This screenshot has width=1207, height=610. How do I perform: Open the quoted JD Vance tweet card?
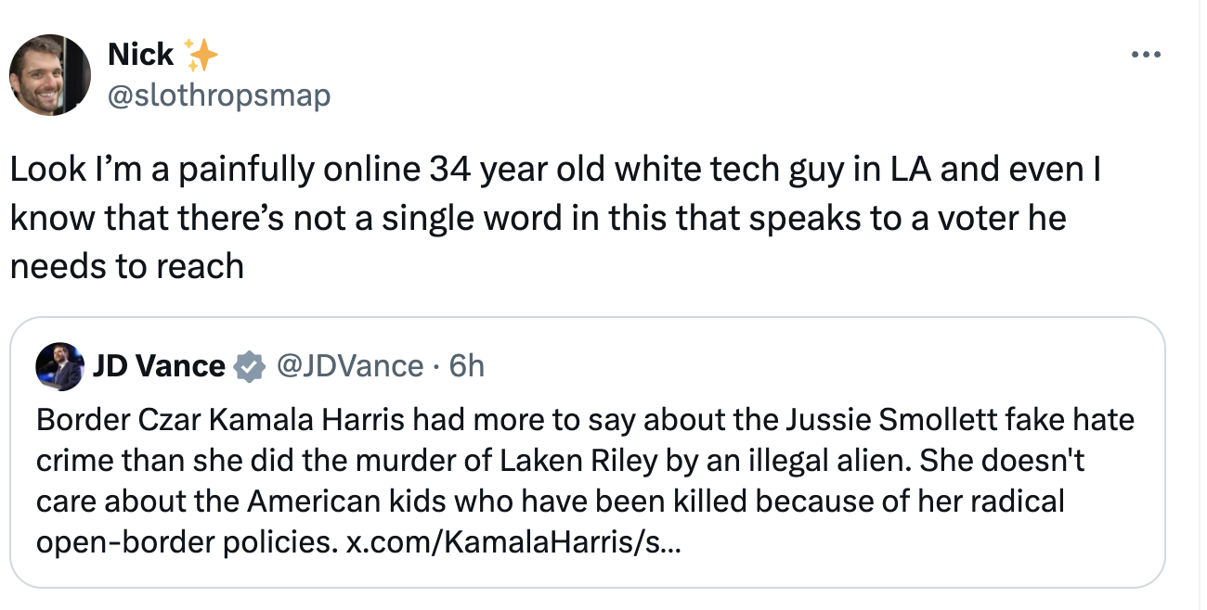coord(587,452)
